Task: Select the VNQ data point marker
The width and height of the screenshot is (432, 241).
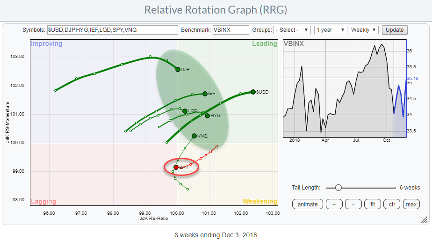Action: (194, 136)
